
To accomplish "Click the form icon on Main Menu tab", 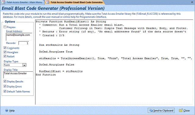I will point(3,2).
